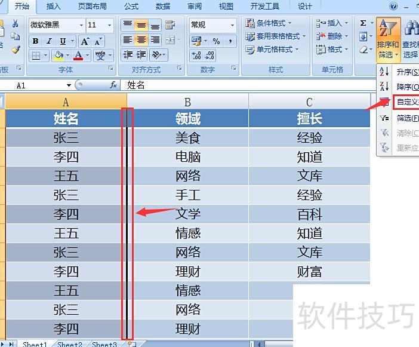Click the accounting number format icon
This screenshot has height=347, width=419.
click(196, 41)
